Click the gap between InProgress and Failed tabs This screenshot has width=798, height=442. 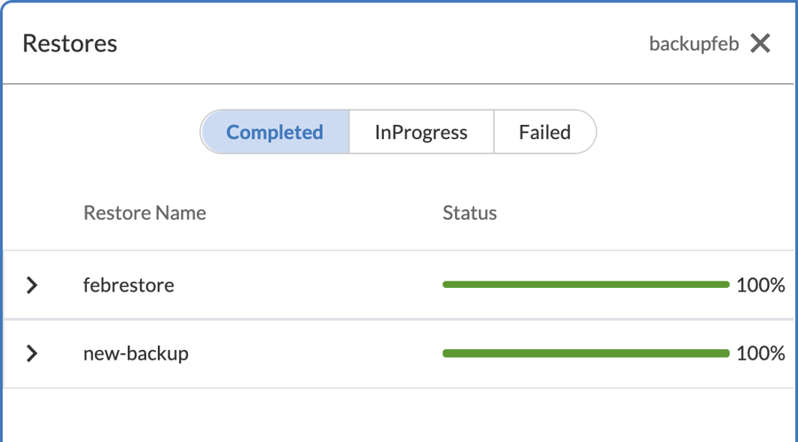tap(493, 133)
